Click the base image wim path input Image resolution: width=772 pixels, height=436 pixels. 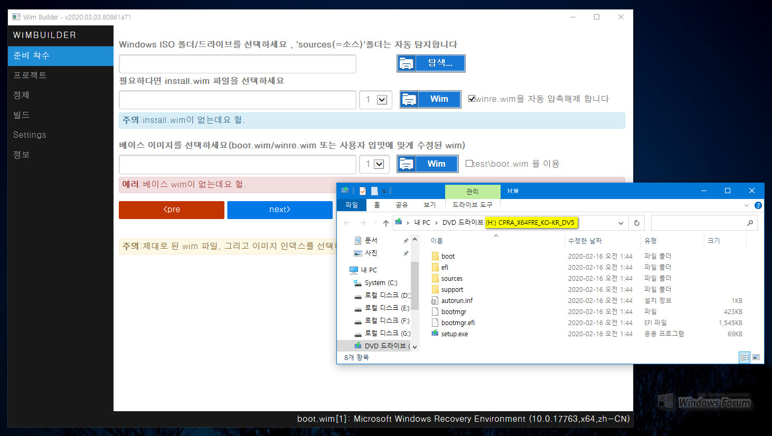[x=238, y=164]
